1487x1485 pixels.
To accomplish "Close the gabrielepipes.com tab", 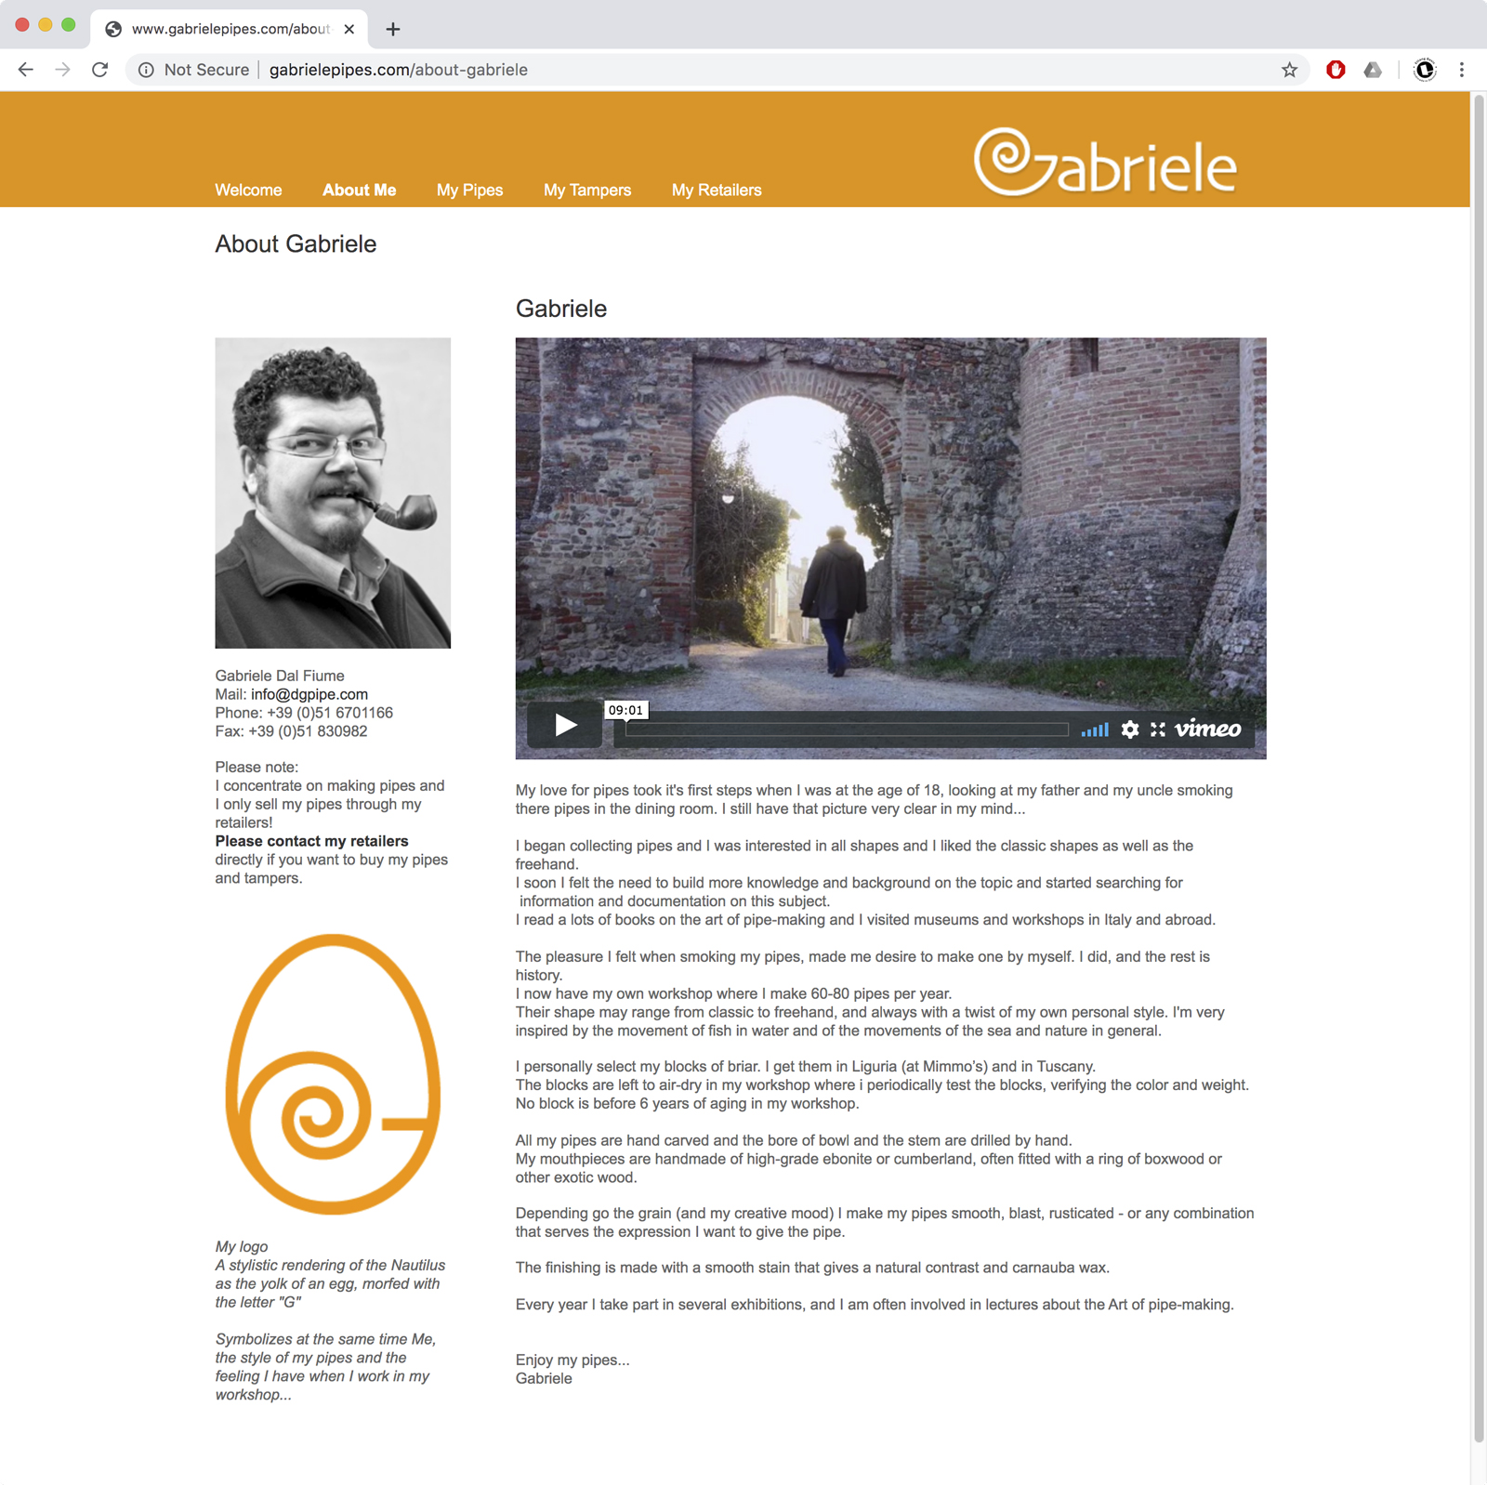I will [x=349, y=29].
